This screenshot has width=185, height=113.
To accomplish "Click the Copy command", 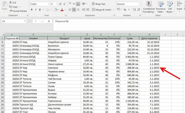I will point(13,7).
